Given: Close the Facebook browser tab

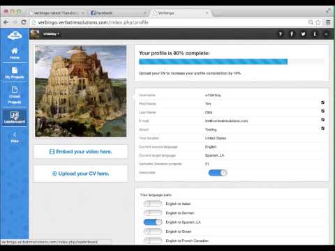Looking at the screenshot, I should (x=145, y=13).
